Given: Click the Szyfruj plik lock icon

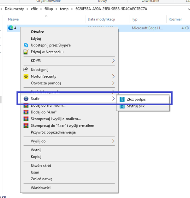Looking at the screenshot, I should 122,107.
